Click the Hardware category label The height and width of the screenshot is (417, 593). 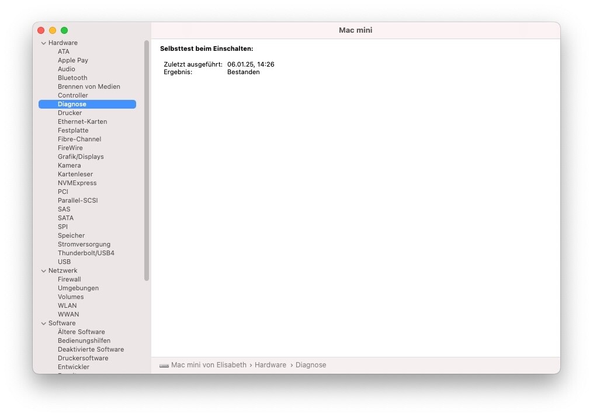pyautogui.click(x=63, y=43)
